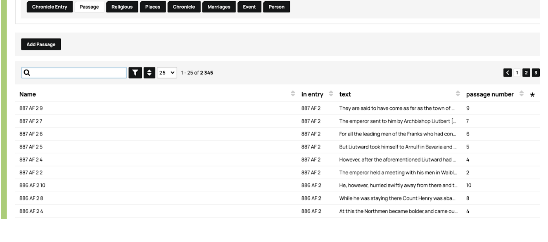Click the Add Passage button
548x242 pixels.
pyautogui.click(x=41, y=44)
